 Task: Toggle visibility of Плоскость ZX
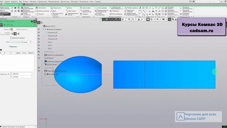point(39,36)
